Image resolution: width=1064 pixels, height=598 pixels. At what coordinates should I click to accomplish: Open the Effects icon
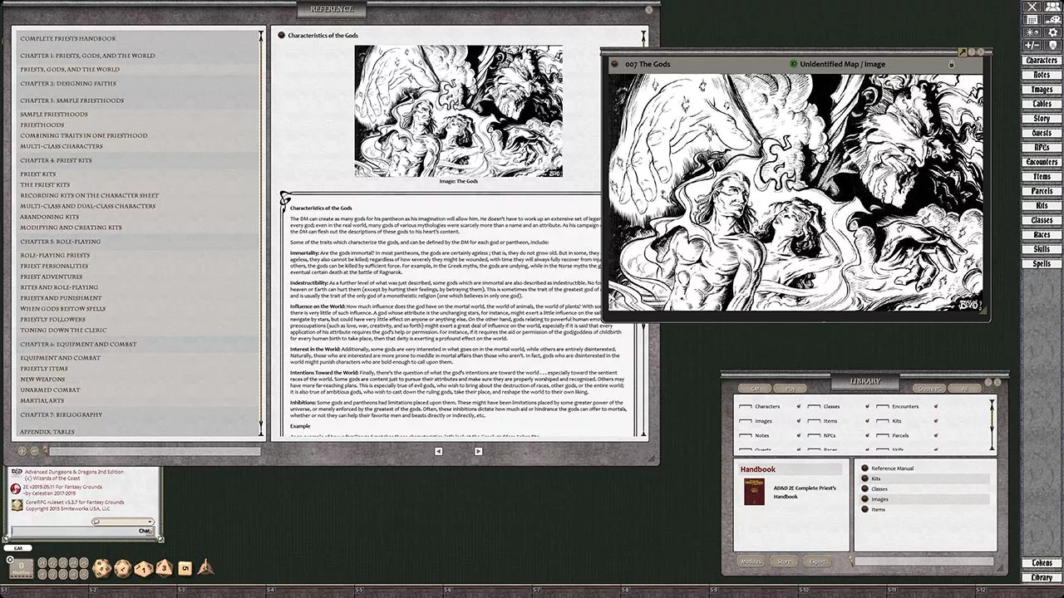tap(1053, 45)
